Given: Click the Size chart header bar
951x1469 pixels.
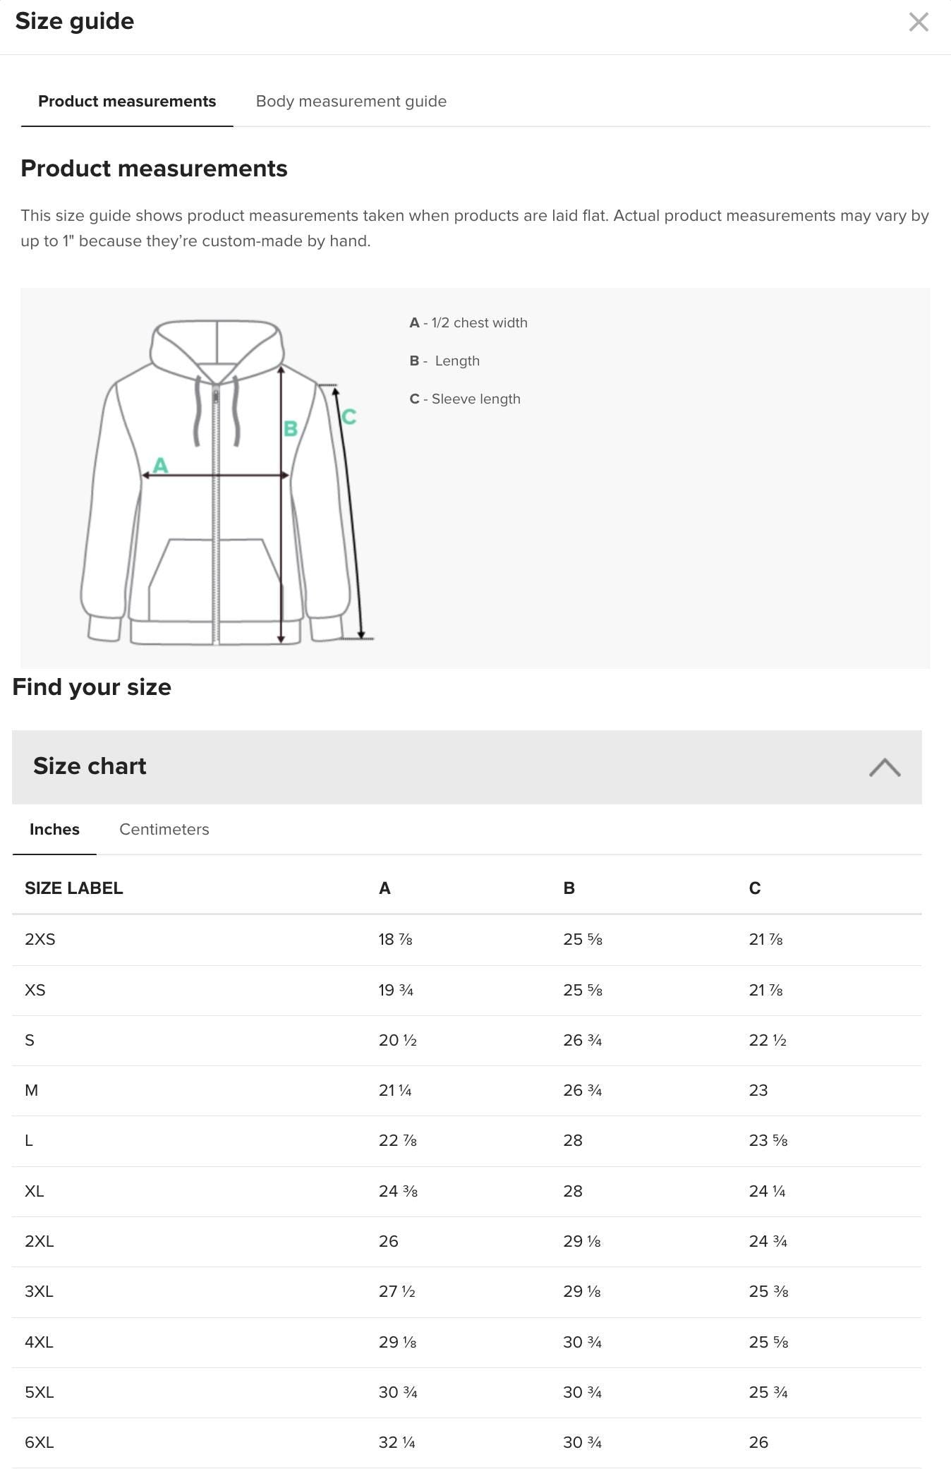Looking at the screenshot, I should (90, 767).
